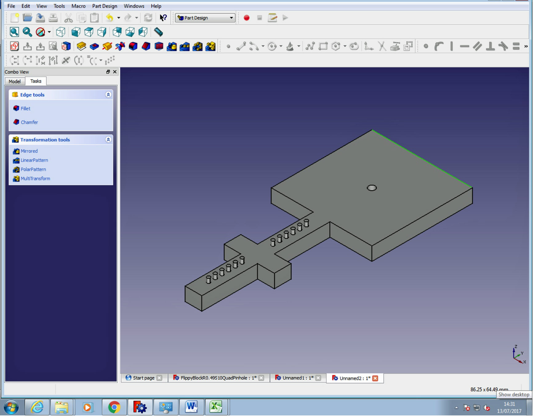
Task: Click the Pad feature icon
Action: click(x=81, y=46)
